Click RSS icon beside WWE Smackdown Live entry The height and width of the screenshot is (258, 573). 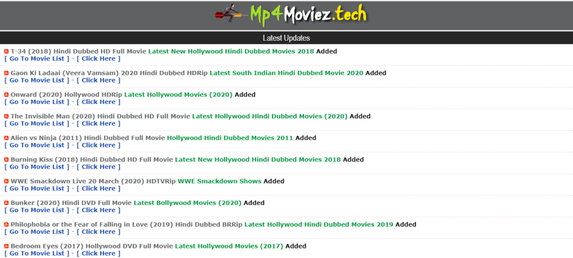6,181
